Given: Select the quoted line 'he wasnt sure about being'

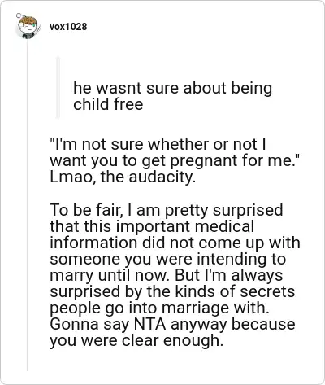Looking at the screenshot, I should [172, 88].
